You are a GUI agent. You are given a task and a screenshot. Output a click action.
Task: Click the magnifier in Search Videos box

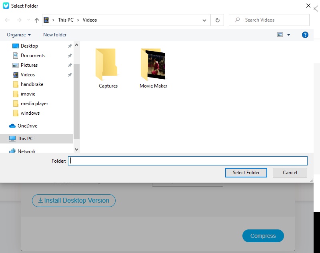(238, 20)
